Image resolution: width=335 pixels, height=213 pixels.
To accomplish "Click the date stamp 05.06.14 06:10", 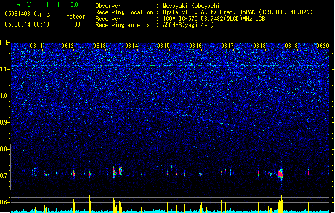I will click(x=27, y=24).
